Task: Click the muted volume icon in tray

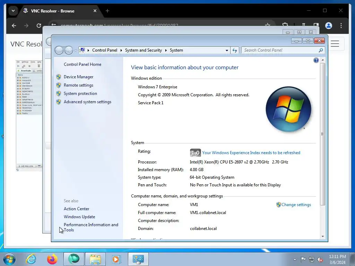Action: [x=320, y=259]
